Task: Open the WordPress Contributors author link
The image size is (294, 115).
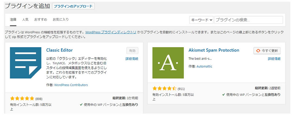Action: click(71, 85)
